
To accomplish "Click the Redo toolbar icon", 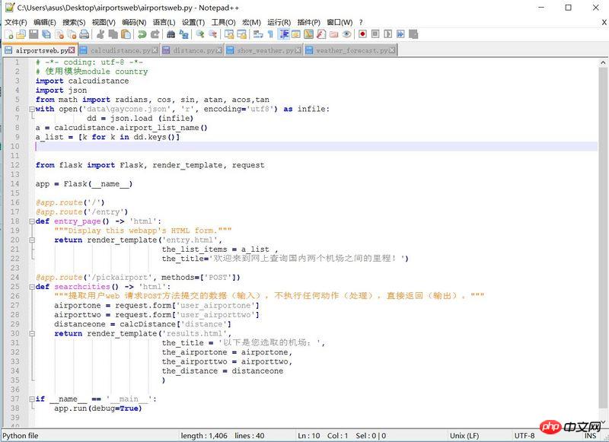I will [155, 34].
